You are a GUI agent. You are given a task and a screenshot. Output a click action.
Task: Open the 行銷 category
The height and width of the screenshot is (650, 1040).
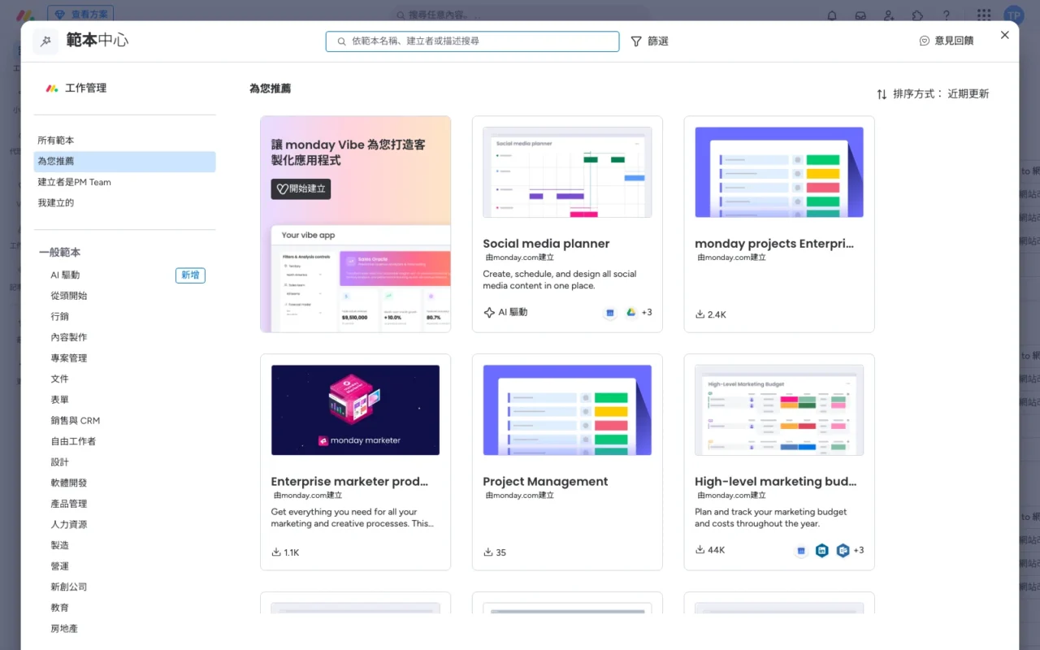(60, 317)
